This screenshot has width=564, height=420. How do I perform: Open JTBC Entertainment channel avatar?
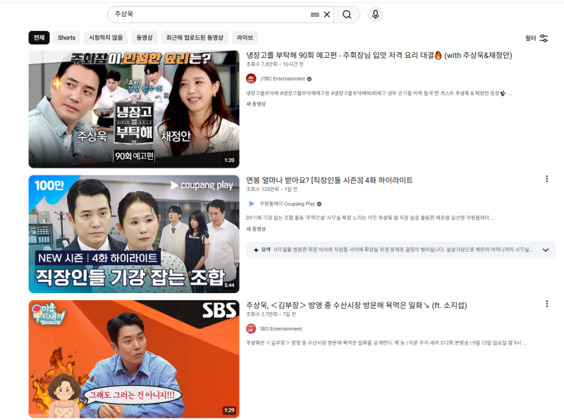pyautogui.click(x=251, y=79)
